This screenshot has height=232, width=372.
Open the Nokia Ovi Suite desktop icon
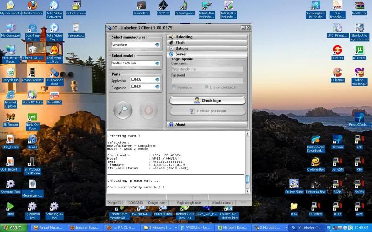tap(33, 122)
